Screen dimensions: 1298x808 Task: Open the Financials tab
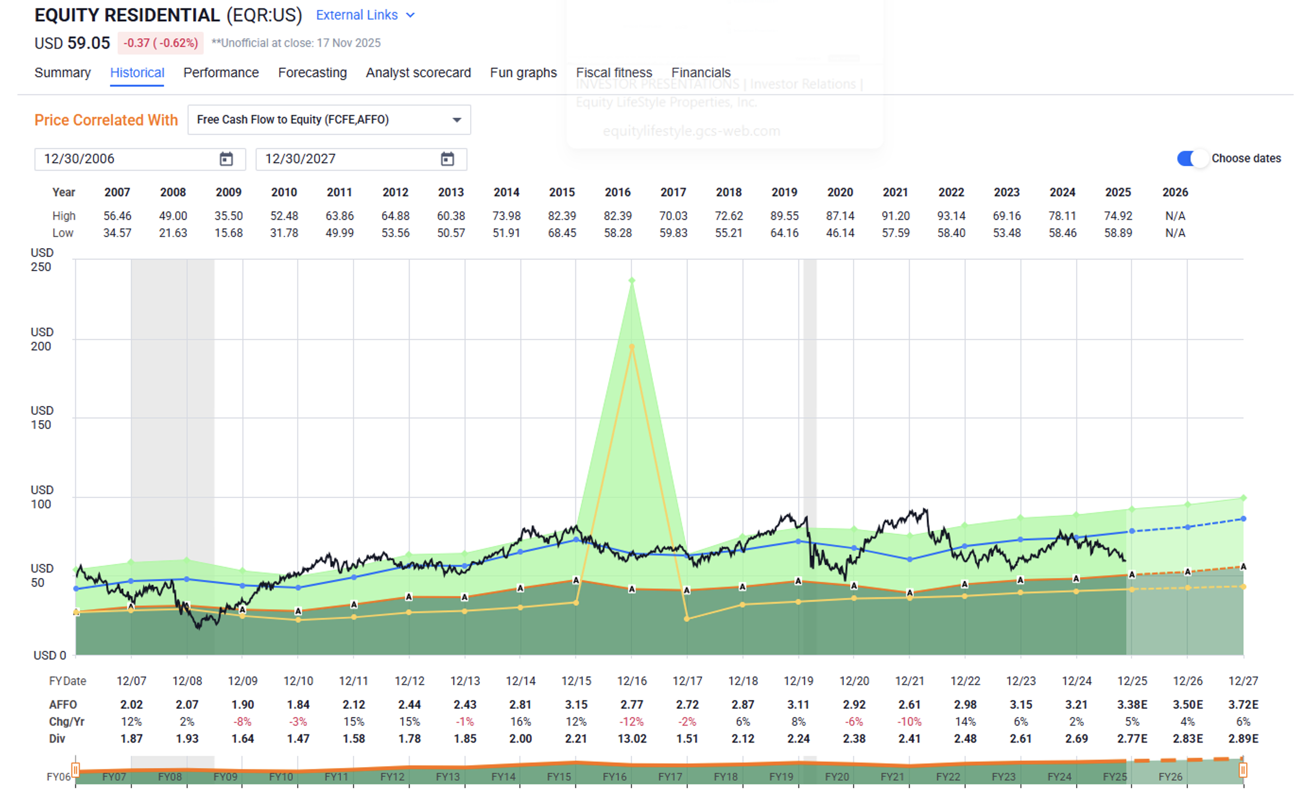(700, 73)
